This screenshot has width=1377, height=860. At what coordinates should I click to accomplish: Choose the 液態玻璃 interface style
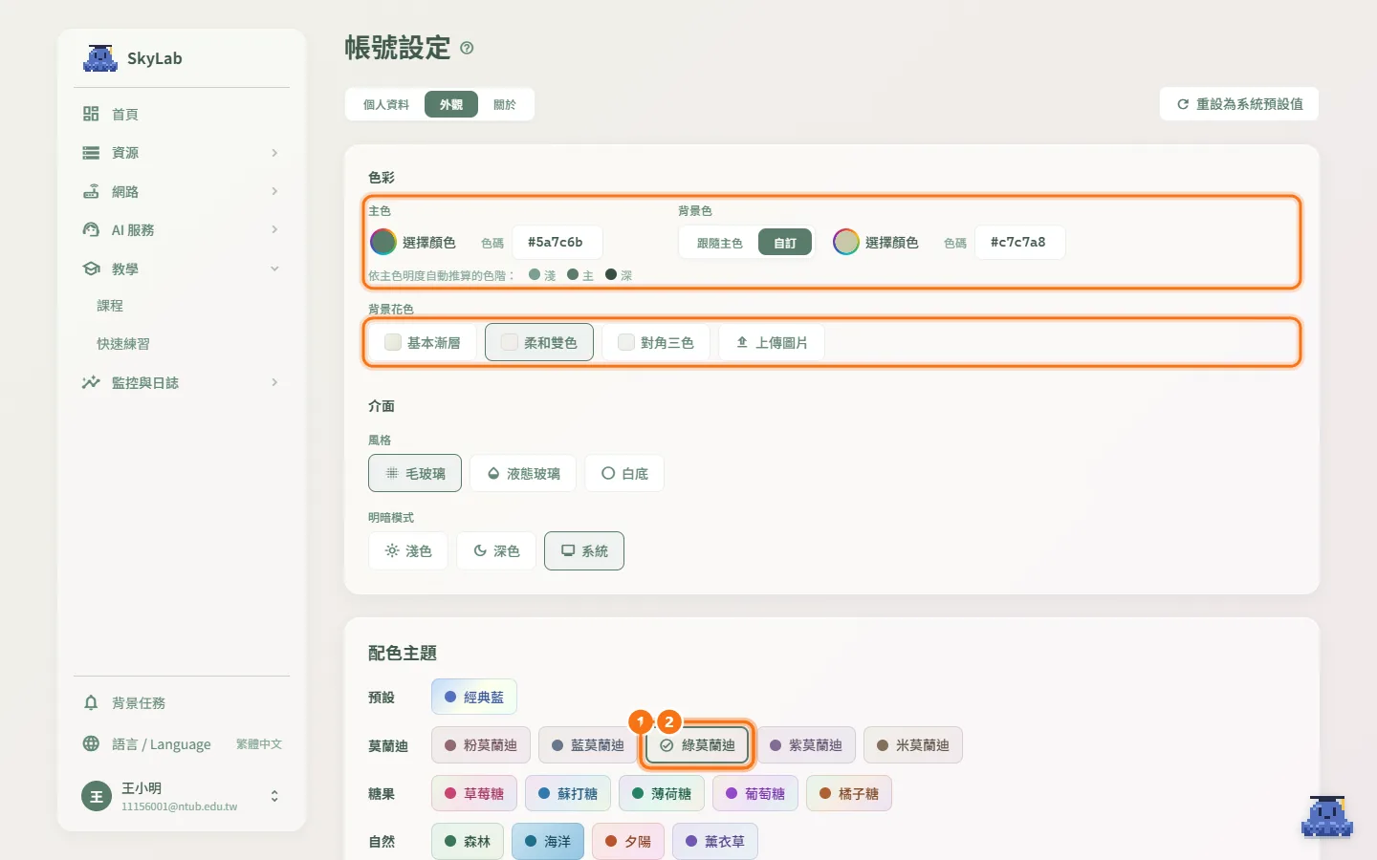tap(523, 473)
